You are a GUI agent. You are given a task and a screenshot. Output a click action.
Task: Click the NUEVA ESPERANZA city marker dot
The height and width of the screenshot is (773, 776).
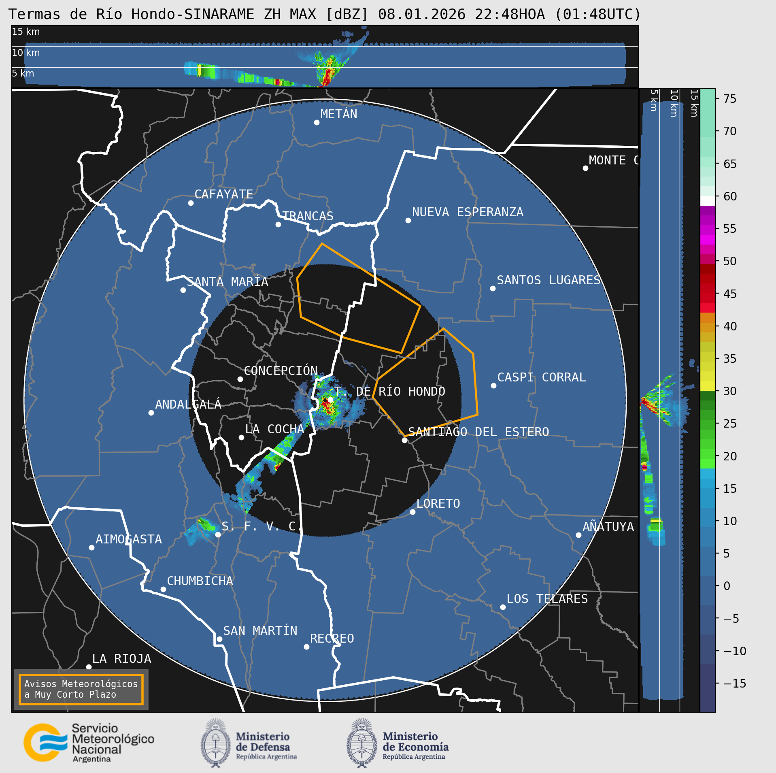coord(408,220)
